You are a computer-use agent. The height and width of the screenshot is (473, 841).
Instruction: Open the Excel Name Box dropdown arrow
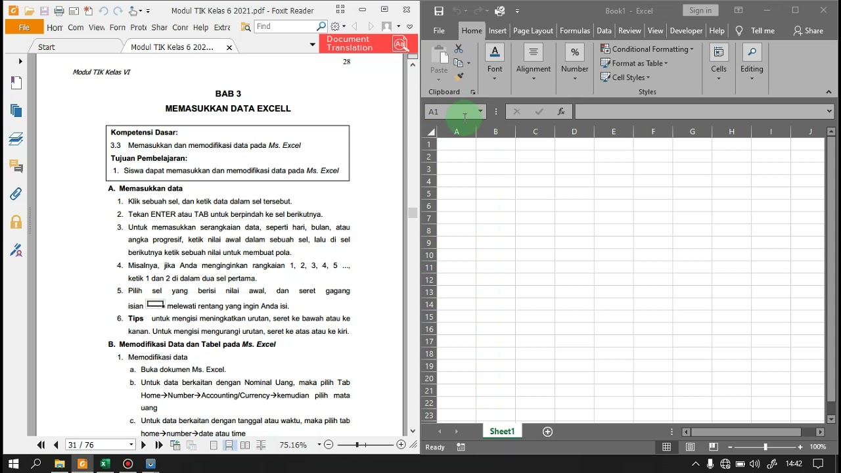tap(480, 112)
